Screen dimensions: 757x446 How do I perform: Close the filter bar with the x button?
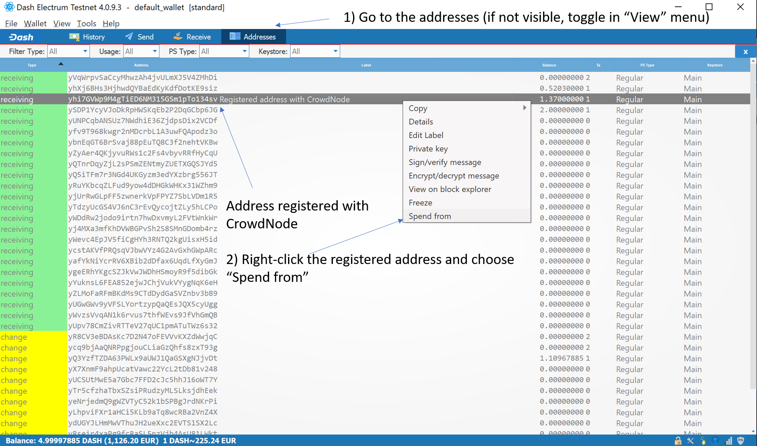tap(745, 52)
